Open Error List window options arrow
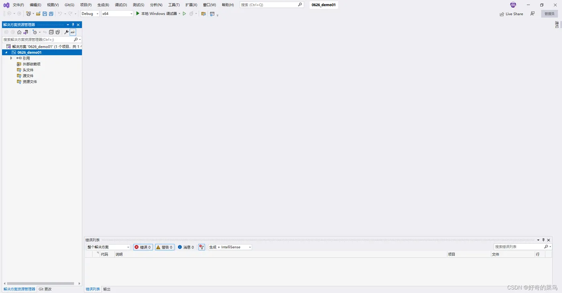The width and height of the screenshot is (562, 293). 538,240
